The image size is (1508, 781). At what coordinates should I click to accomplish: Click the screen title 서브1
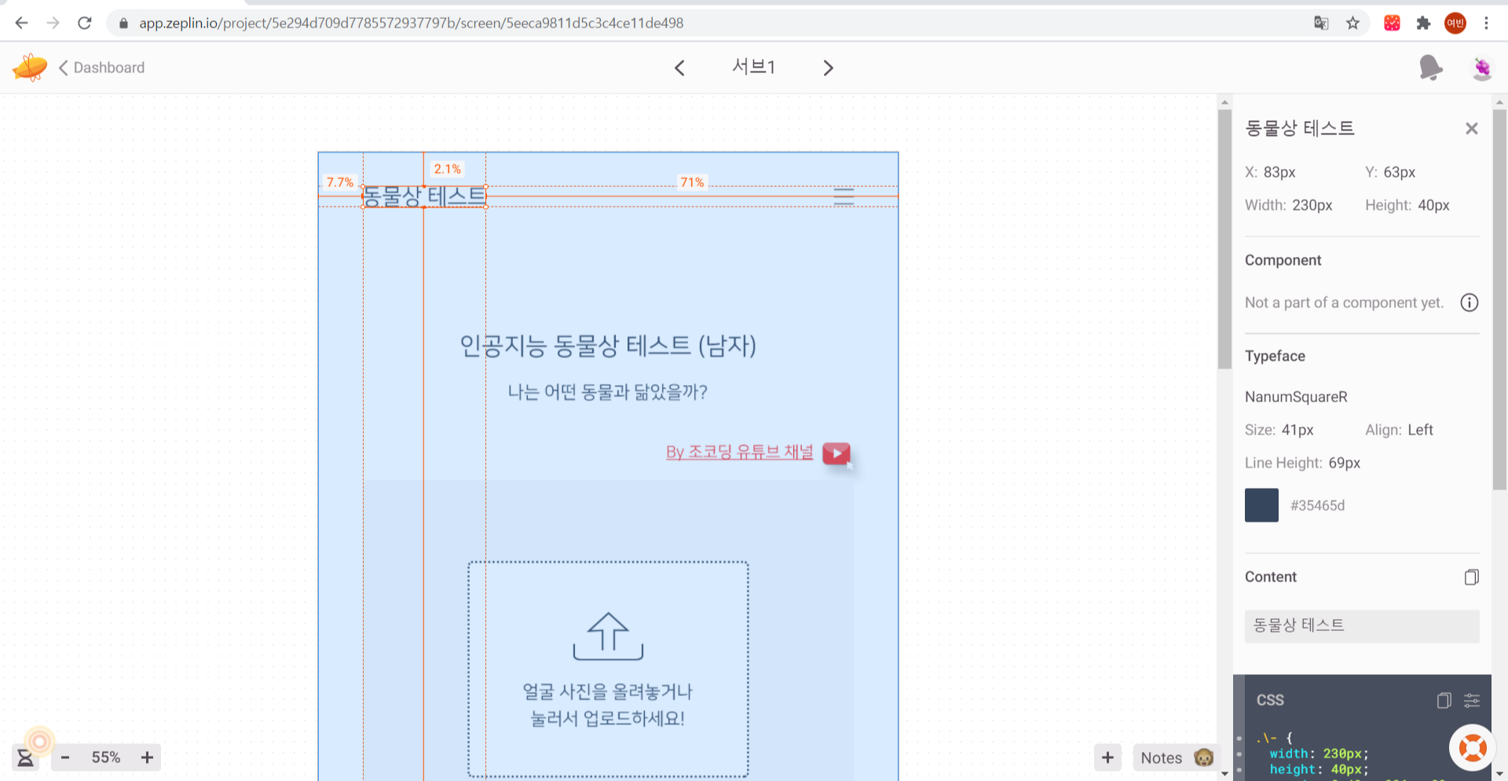pyautogui.click(x=753, y=67)
